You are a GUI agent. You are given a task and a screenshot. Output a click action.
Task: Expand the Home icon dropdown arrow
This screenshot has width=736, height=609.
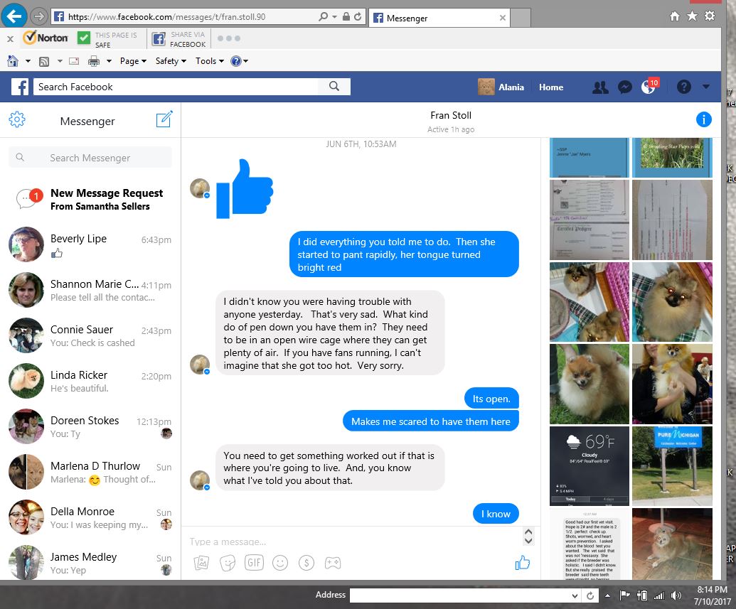pos(28,61)
